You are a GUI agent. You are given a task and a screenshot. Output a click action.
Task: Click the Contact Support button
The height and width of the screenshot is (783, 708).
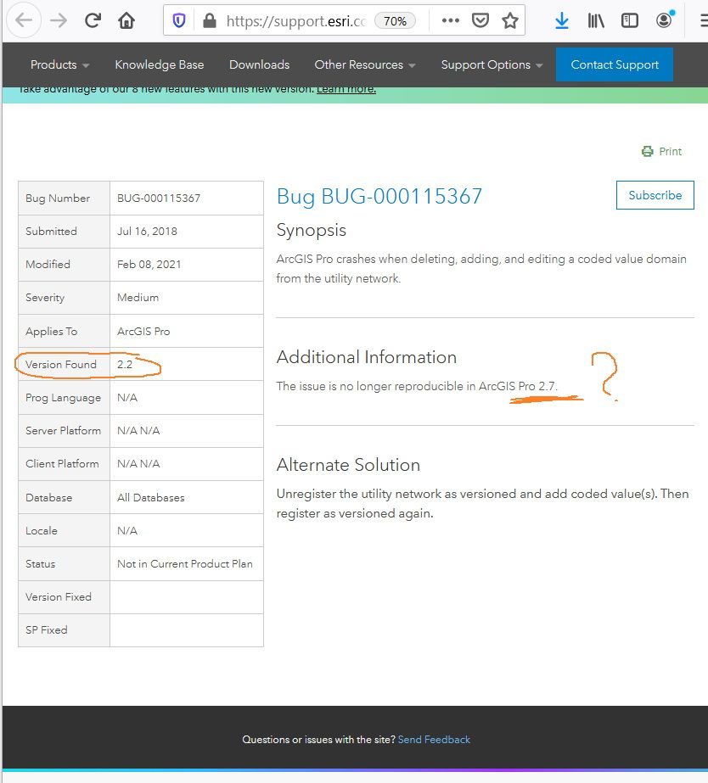pos(615,64)
